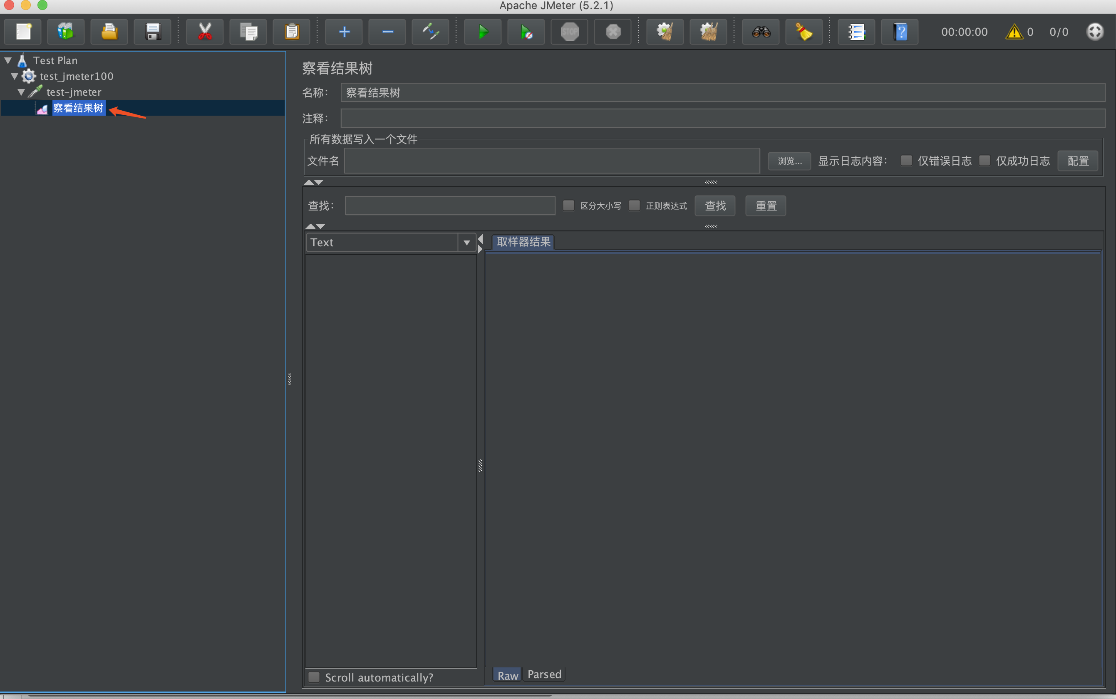Click the 查找 button
The width and height of the screenshot is (1116, 699).
click(715, 206)
